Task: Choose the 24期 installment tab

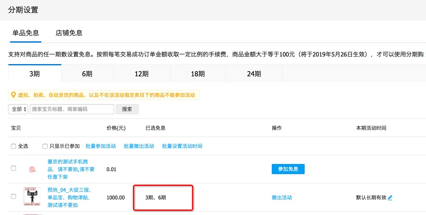Action: click(254, 74)
